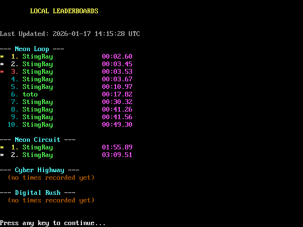Click the Last Updated timestamp line
The image size is (303, 227).
click(70, 34)
